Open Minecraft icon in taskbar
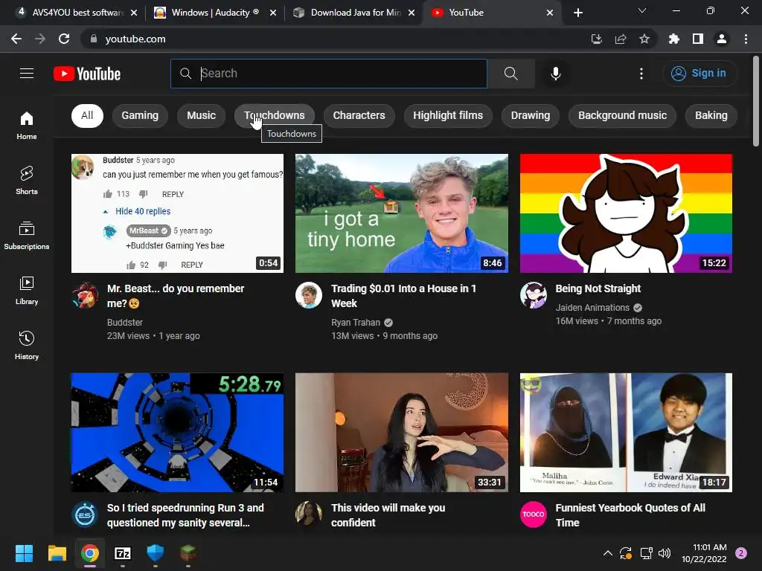Viewport: 762px width, 571px height. pos(188,553)
